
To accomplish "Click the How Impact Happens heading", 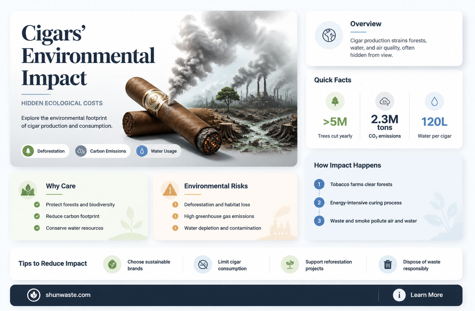I will coord(347,165).
